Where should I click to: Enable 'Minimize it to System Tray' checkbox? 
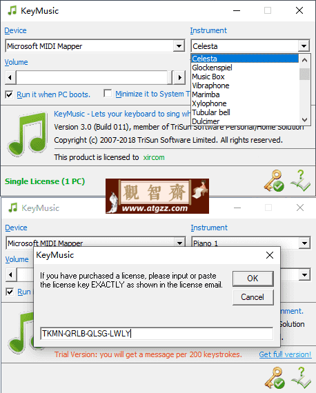pyautogui.click(x=108, y=94)
